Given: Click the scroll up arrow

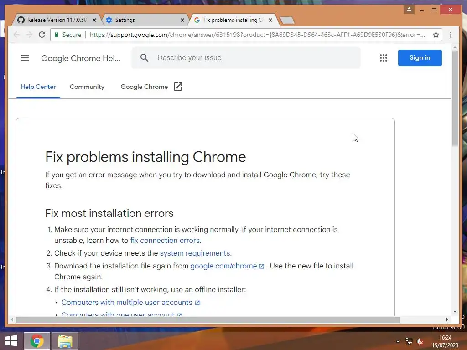Looking at the screenshot, I should click(x=455, y=47).
